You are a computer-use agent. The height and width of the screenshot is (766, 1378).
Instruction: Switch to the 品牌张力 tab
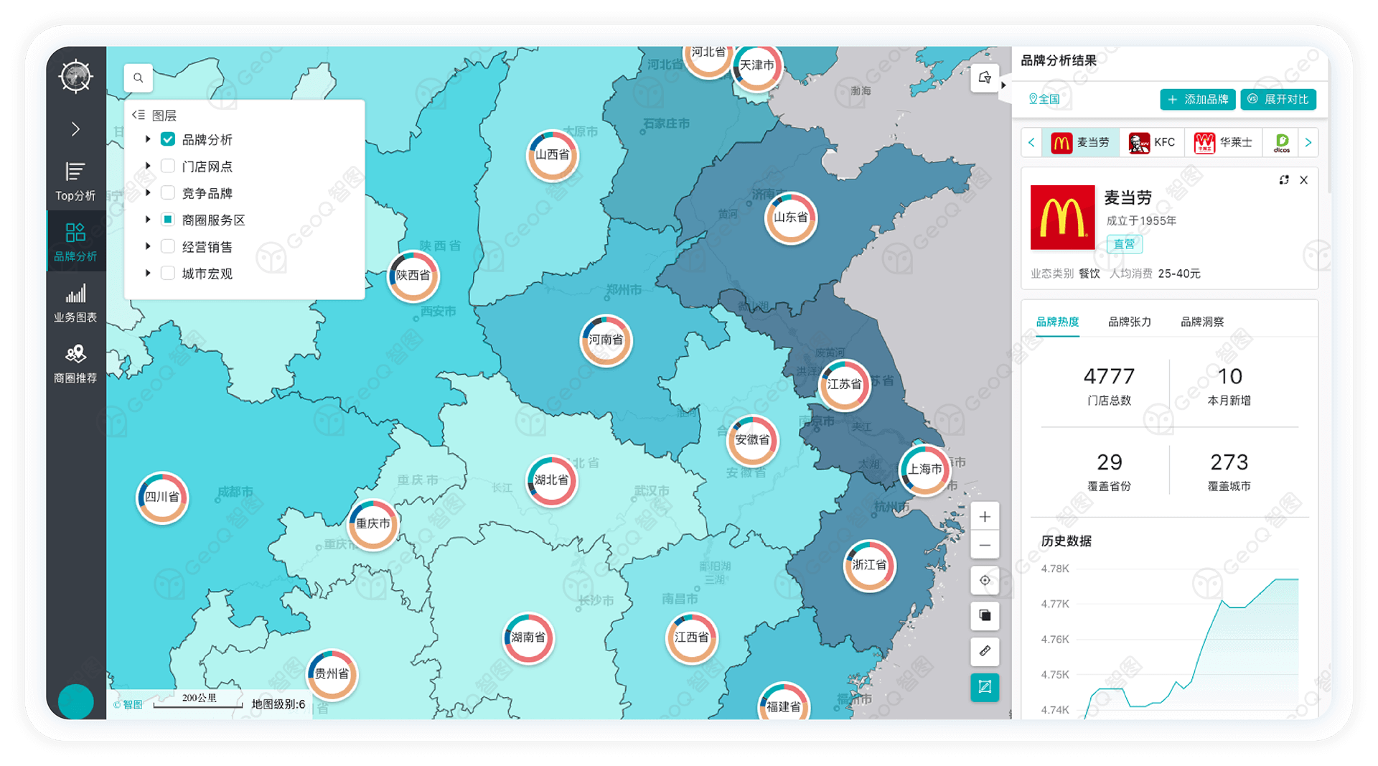click(x=1130, y=322)
